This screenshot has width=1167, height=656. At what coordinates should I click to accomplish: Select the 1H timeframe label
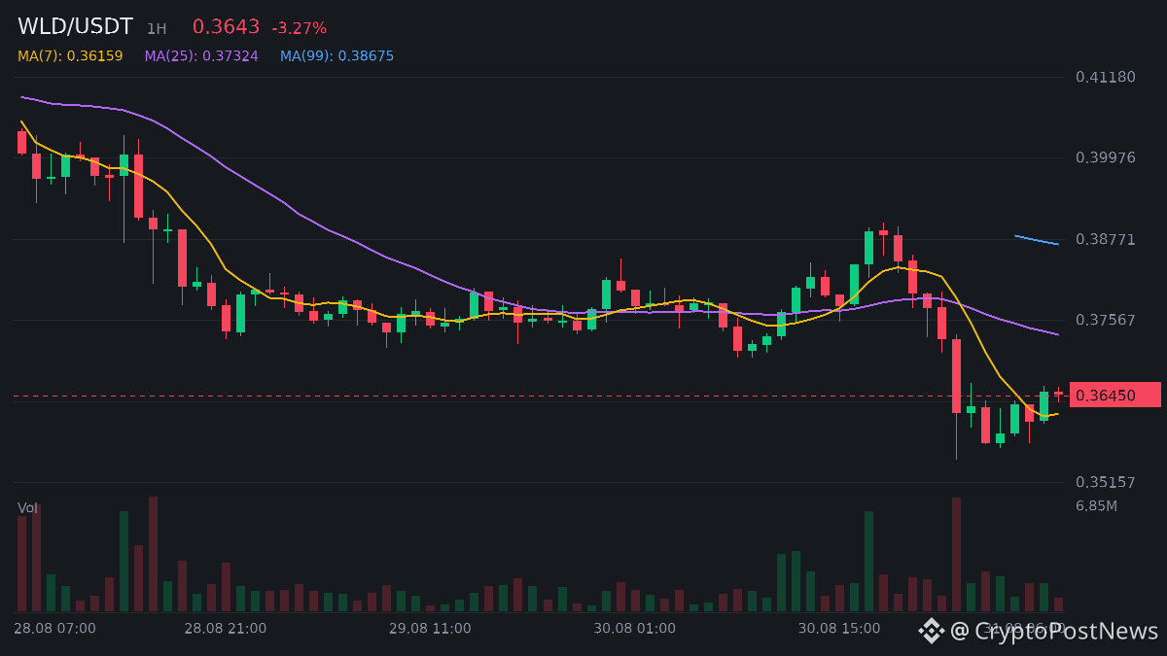point(157,29)
